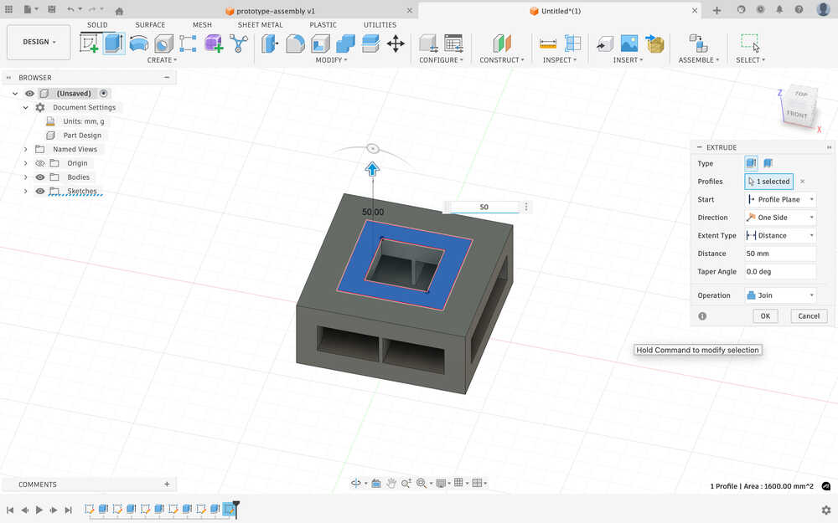Click the Extrude tool in toolbar
The height and width of the screenshot is (523, 838).
(x=114, y=44)
